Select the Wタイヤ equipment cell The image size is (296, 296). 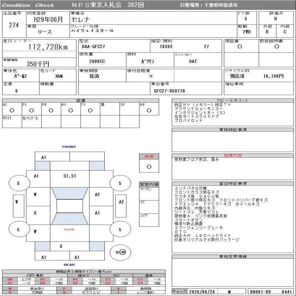[x=12, y=122]
